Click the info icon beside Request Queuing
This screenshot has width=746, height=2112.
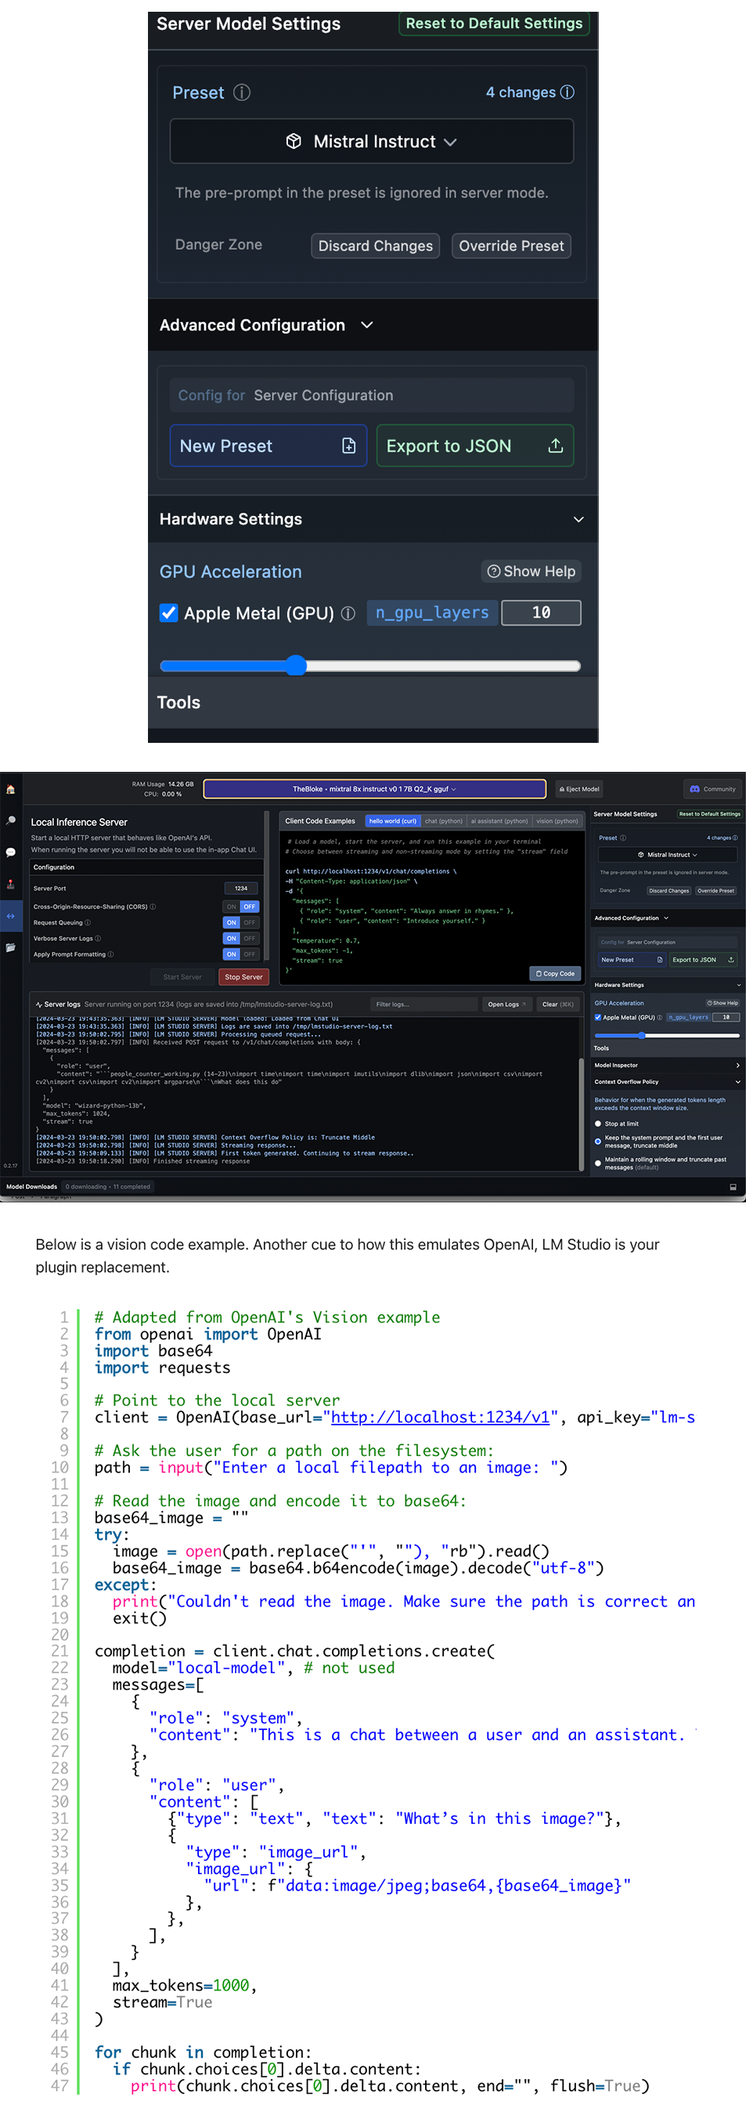(88, 922)
